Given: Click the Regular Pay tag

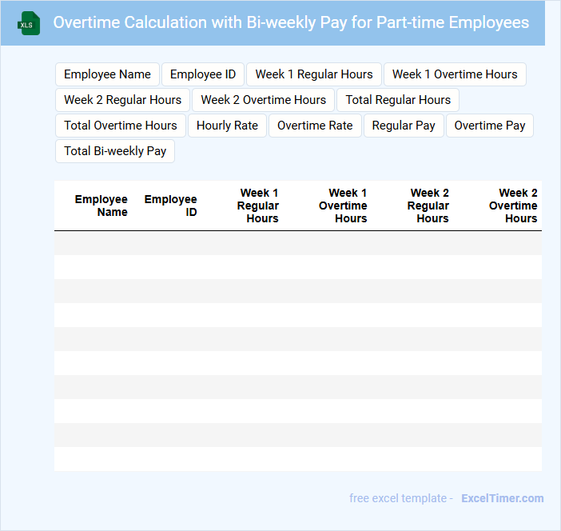Looking at the screenshot, I should [x=404, y=126].
